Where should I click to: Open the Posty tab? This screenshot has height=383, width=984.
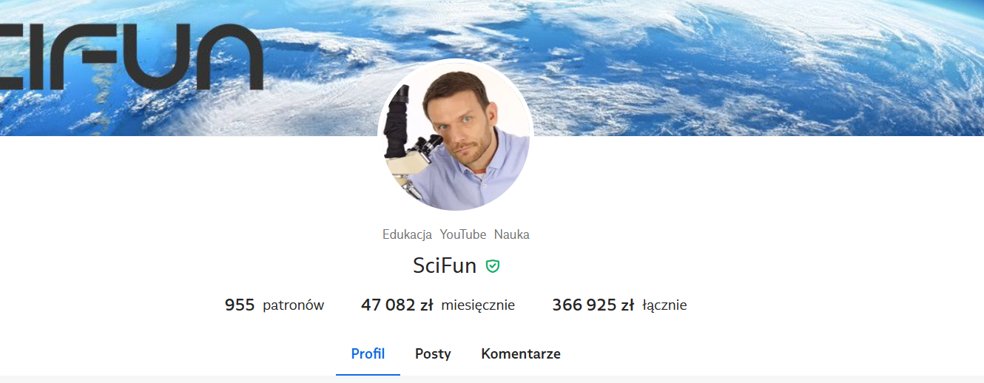pos(433,353)
